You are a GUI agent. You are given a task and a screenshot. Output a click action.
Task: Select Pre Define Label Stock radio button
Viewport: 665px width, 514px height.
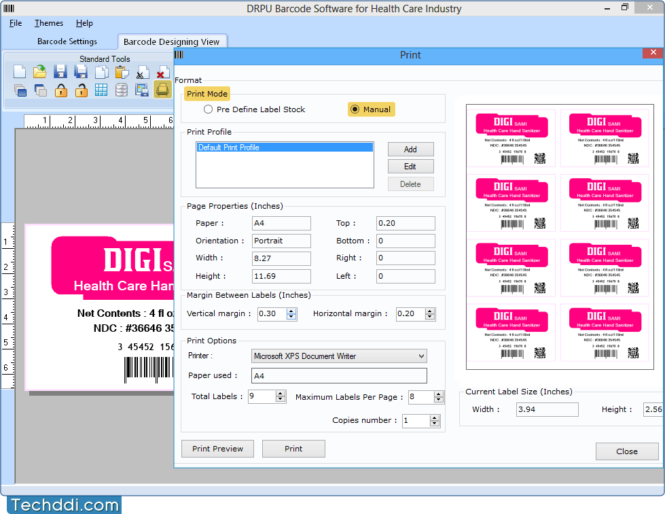tap(209, 109)
